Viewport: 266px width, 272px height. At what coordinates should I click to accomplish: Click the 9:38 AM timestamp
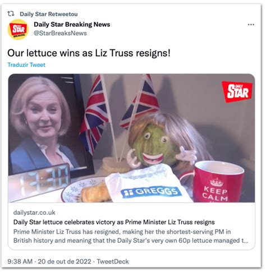point(20,261)
